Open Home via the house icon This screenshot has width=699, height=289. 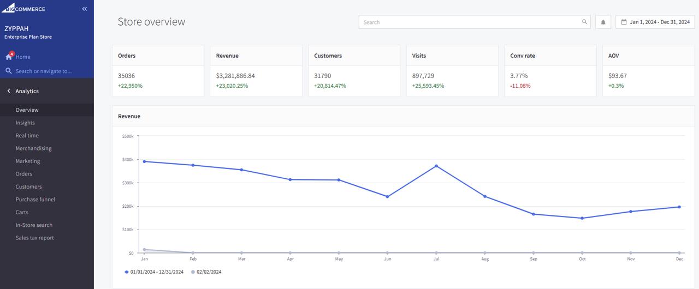(x=9, y=57)
